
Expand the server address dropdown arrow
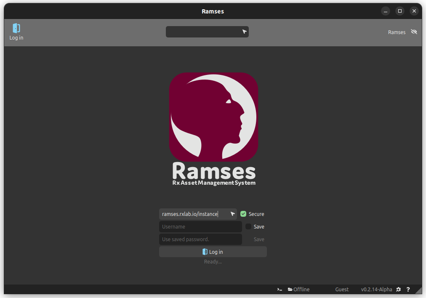[233, 214]
